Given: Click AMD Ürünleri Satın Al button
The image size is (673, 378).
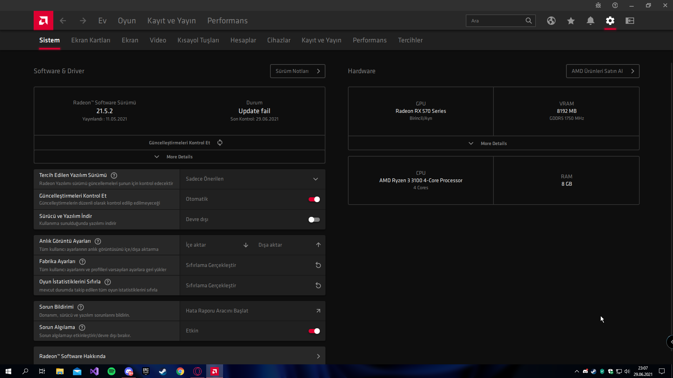Looking at the screenshot, I should pyautogui.click(x=603, y=71).
